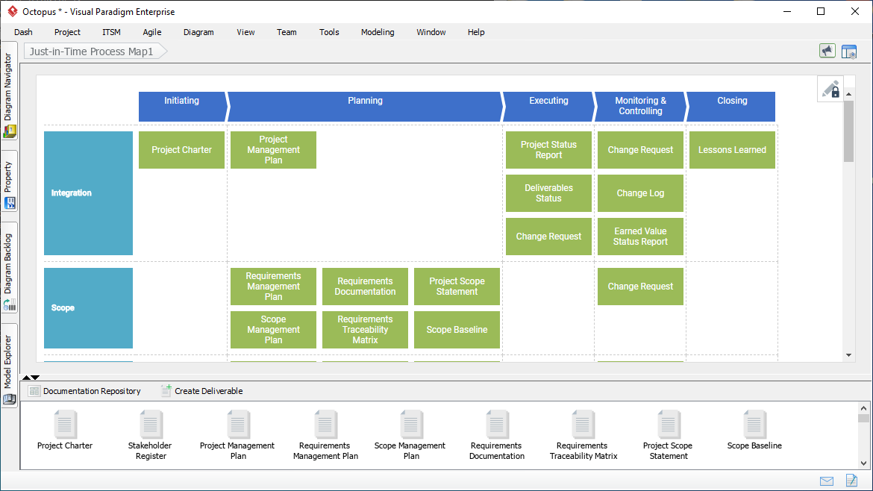Click Documentation Repository button

[x=84, y=391]
